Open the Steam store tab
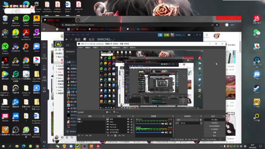The width and height of the screenshot is (265, 149). 78,39
